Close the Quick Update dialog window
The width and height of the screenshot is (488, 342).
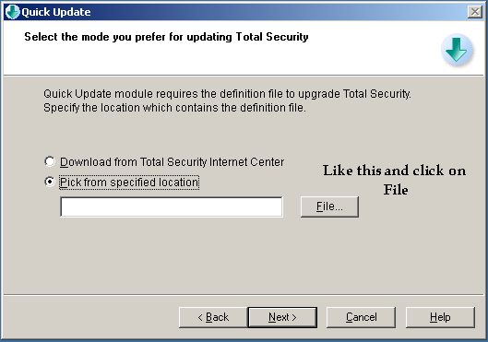[474, 12]
